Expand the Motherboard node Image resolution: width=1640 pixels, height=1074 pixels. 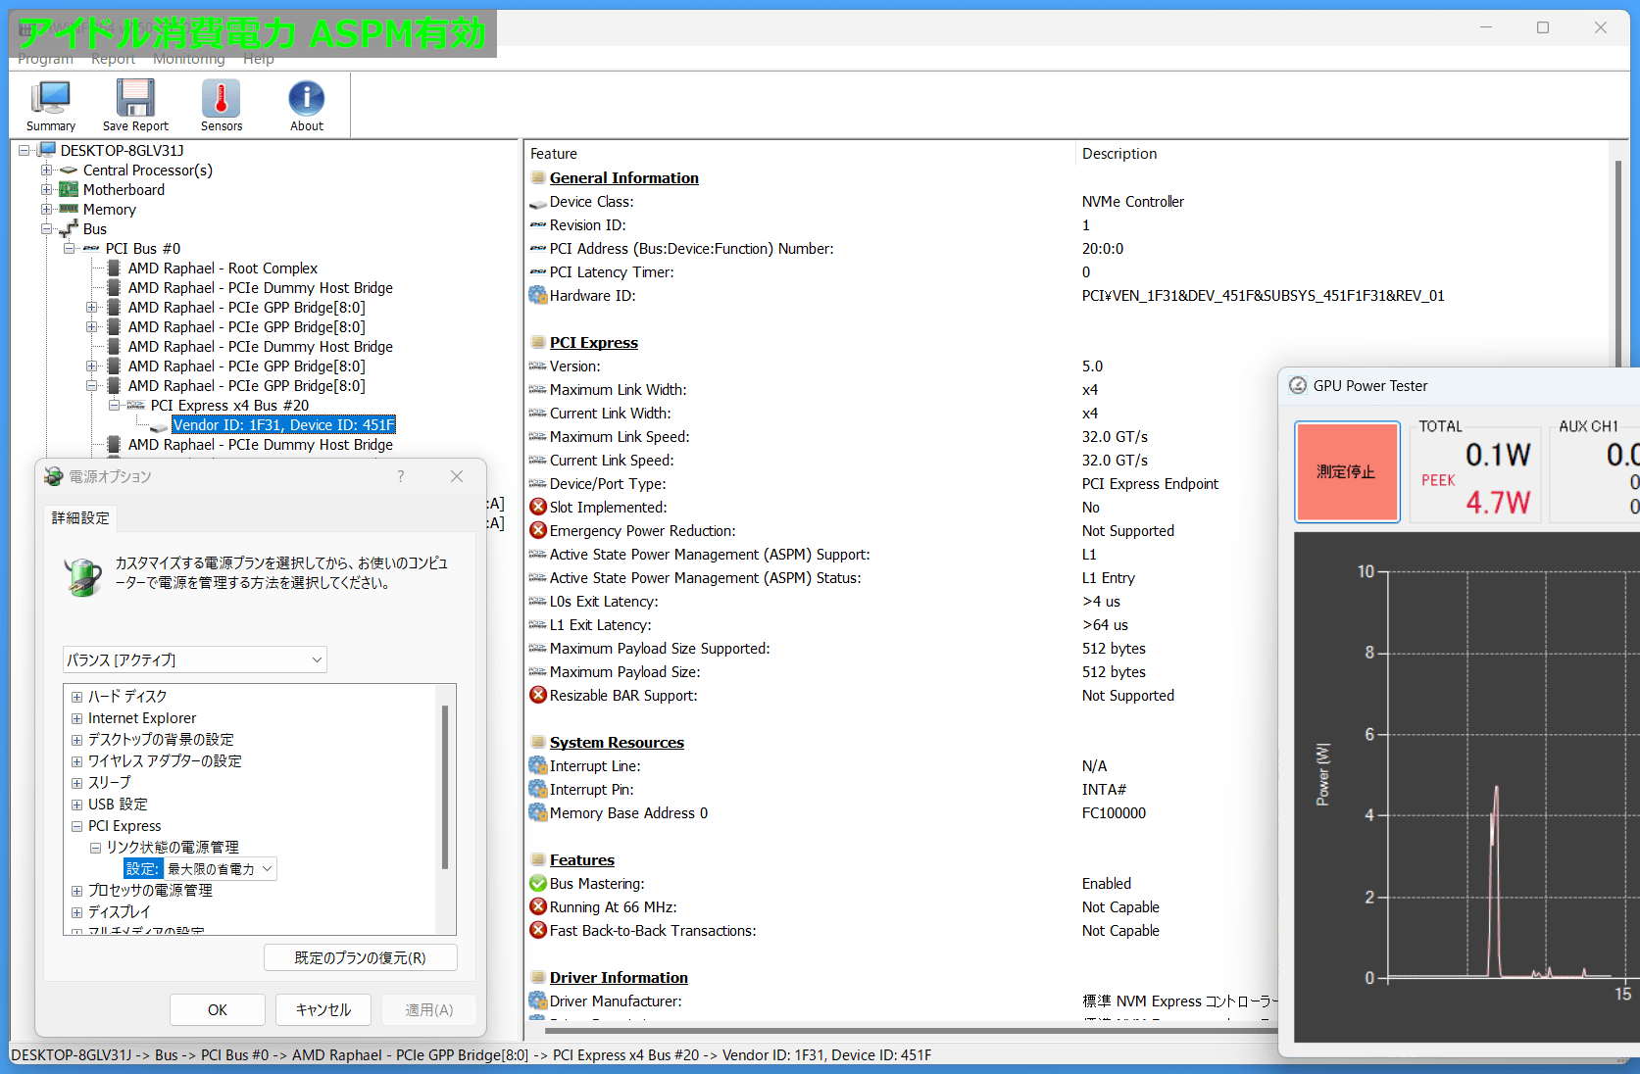(x=47, y=190)
